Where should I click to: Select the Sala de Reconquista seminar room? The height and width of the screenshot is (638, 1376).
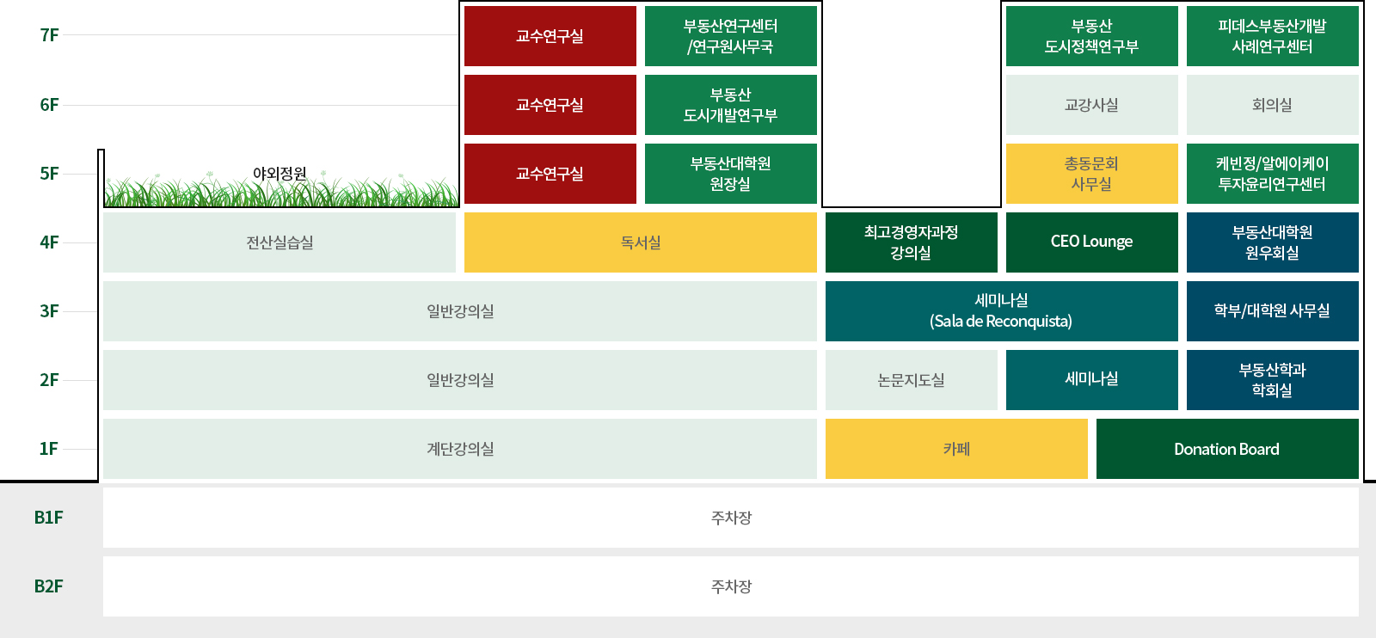pyautogui.click(x=1001, y=311)
